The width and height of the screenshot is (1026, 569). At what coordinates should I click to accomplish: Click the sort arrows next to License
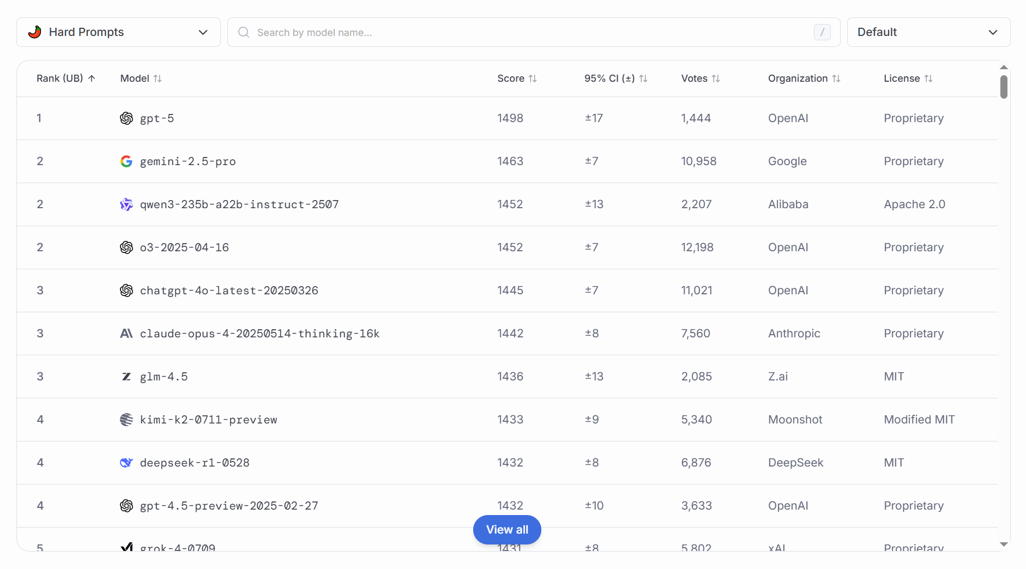pyautogui.click(x=928, y=78)
